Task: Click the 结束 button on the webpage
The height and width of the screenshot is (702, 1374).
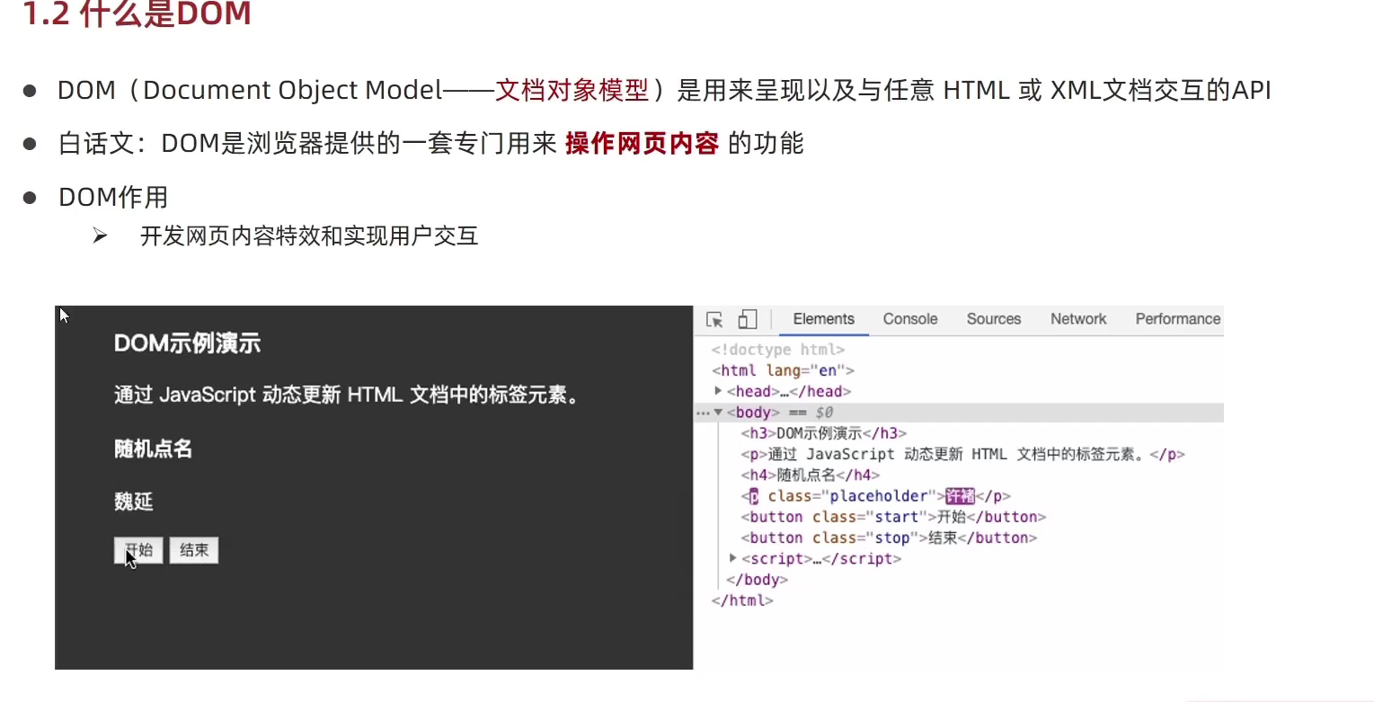Action: (x=193, y=550)
